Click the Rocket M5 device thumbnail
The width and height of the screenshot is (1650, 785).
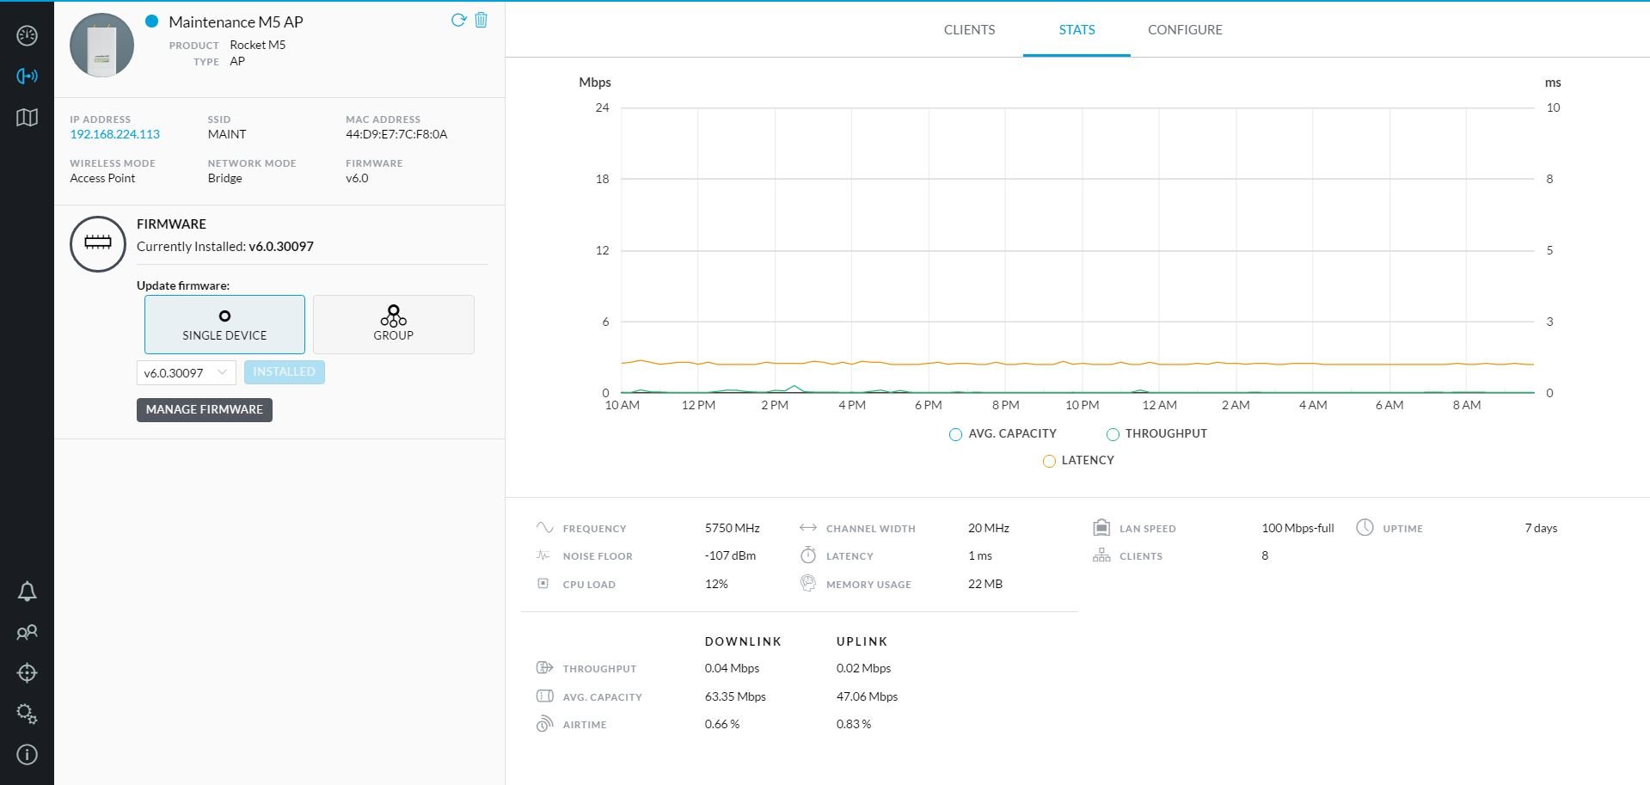coord(101,46)
